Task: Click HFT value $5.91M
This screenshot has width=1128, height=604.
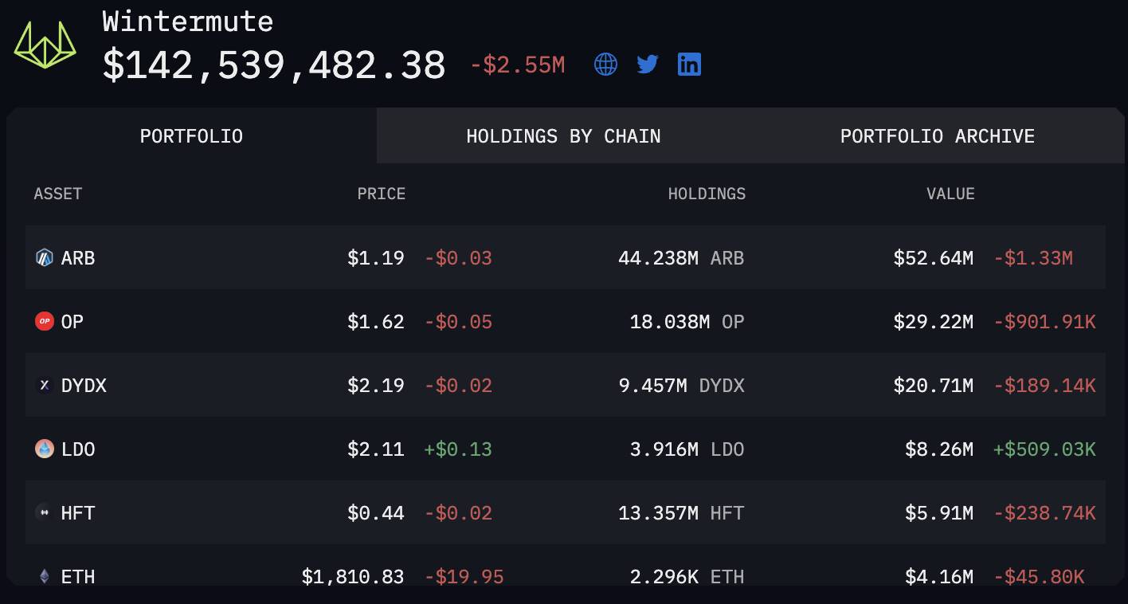Action: click(939, 513)
